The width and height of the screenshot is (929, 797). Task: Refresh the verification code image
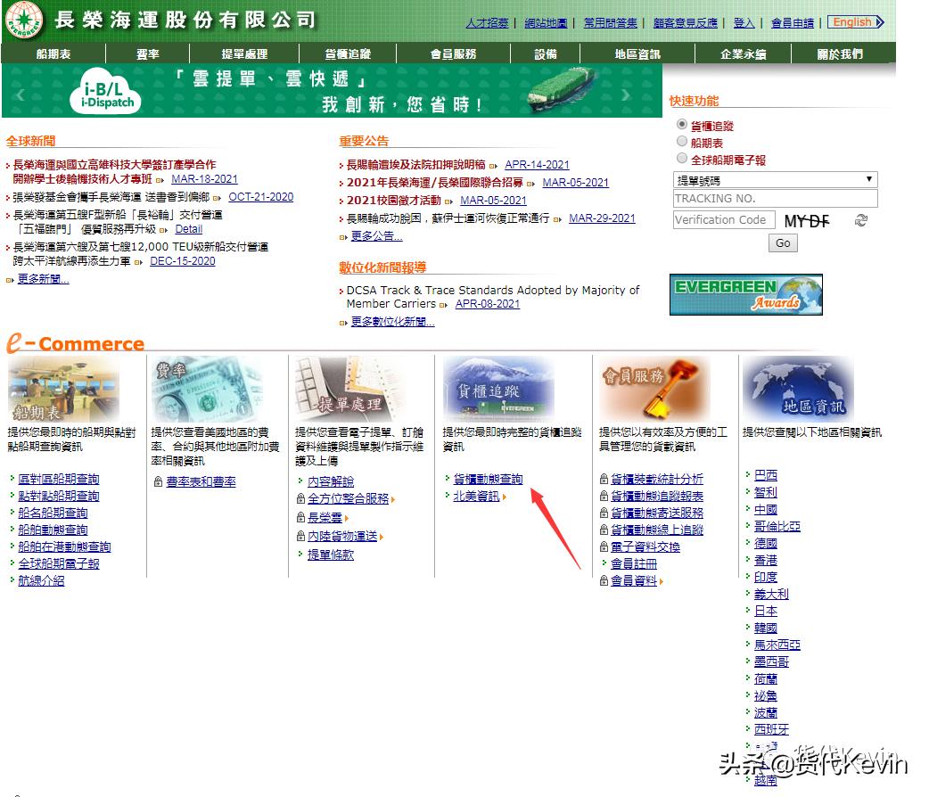(859, 221)
